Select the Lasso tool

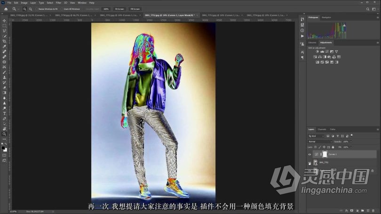tap(4, 31)
